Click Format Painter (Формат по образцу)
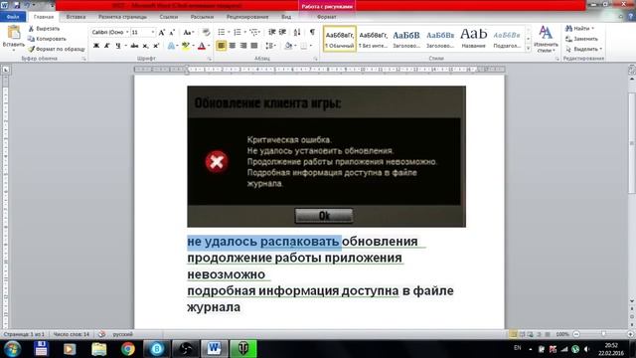This screenshot has width=636, height=358. (57, 49)
